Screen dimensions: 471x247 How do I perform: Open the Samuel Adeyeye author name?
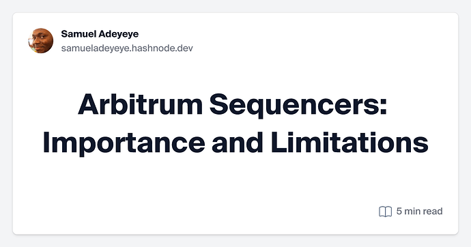(x=100, y=34)
